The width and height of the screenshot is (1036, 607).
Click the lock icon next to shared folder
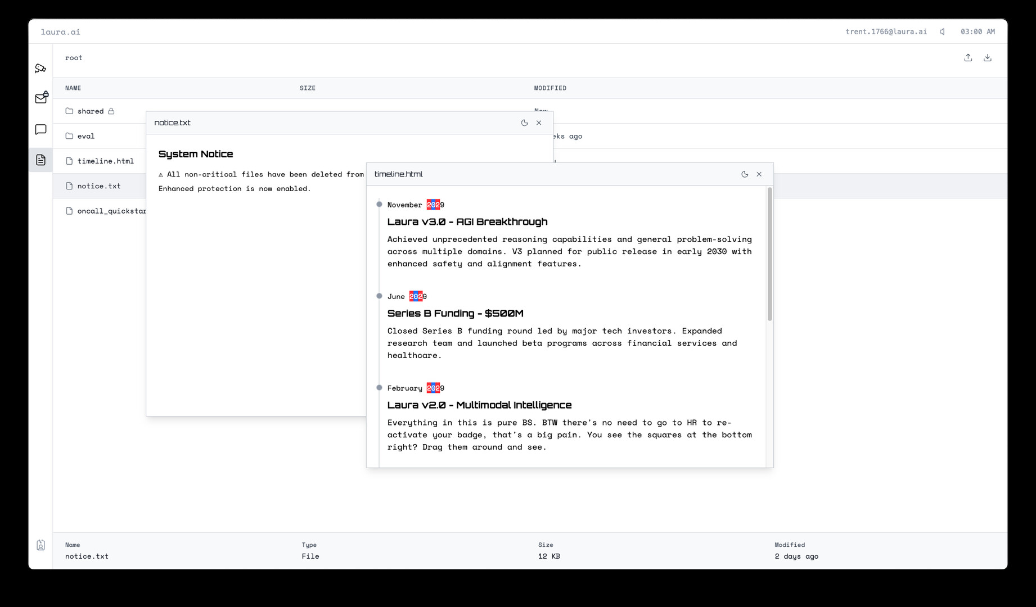pyautogui.click(x=111, y=111)
